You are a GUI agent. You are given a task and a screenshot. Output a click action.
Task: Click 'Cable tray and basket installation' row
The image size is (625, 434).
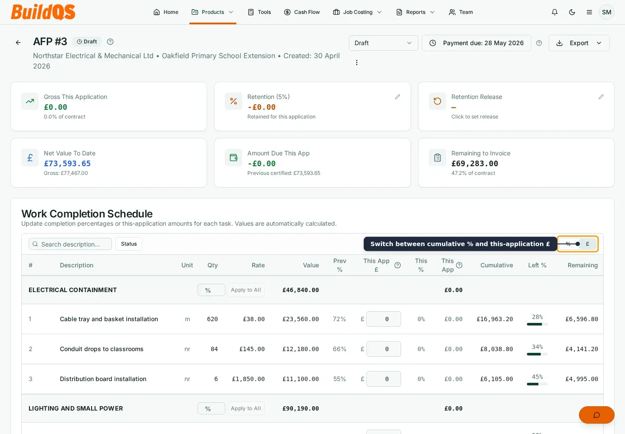tap(312, 319)
